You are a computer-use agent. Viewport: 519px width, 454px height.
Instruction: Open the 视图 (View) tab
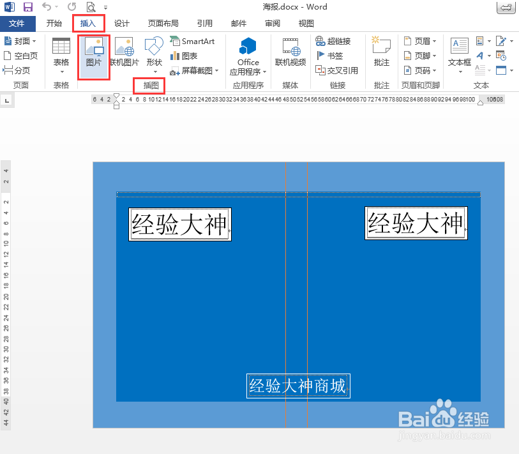point(306,24)
